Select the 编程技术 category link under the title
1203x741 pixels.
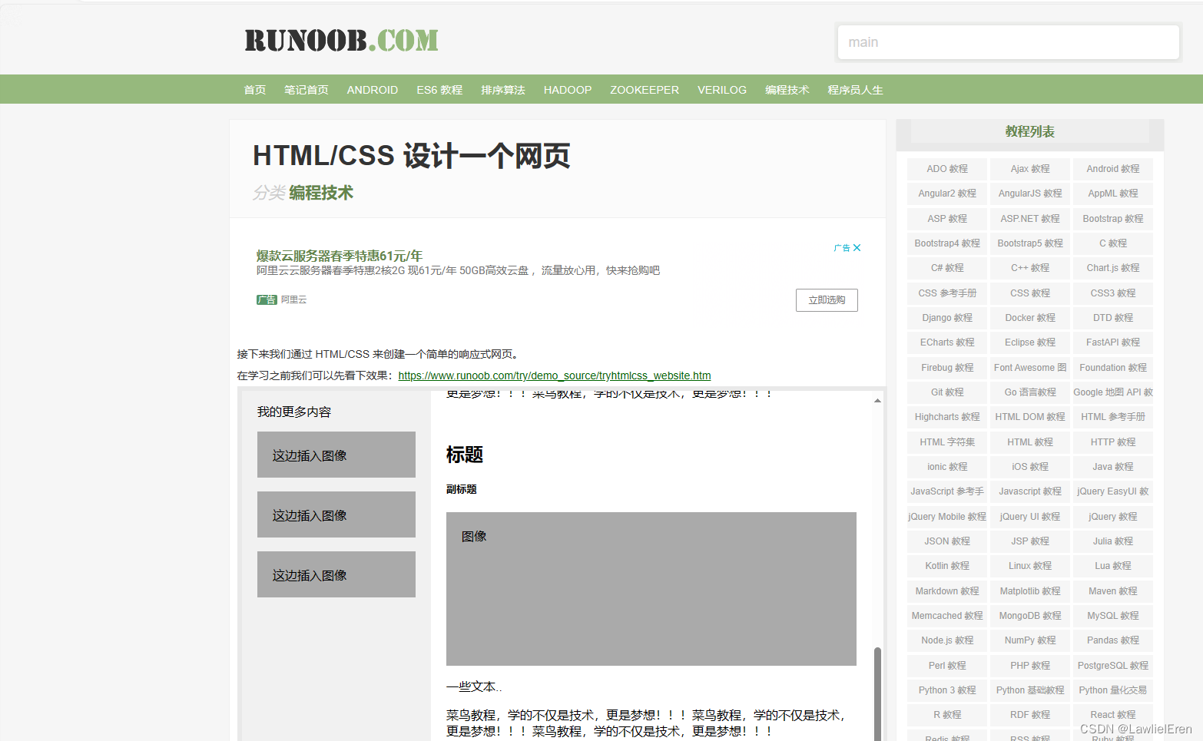pyautogui.click(x=320, y=194)
